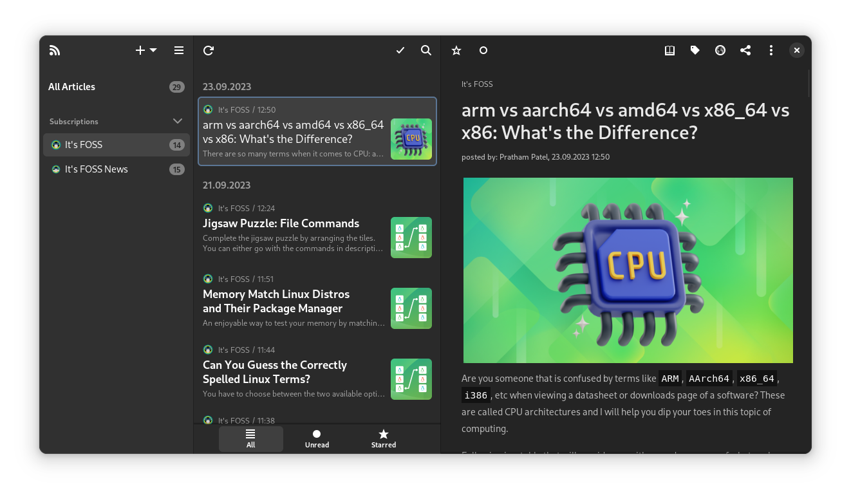Mark all articles read with the checkmark icon
851x497 pixels.
click(x=400, y=50)
